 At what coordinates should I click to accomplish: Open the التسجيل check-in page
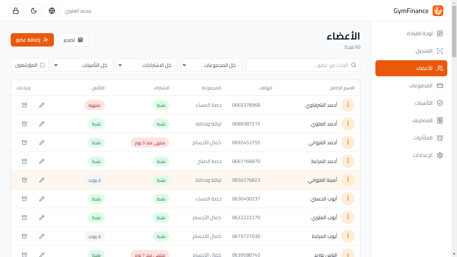click(411, 51)
